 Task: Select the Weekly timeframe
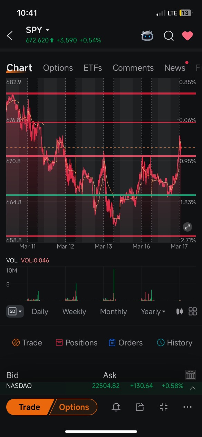(74, 312)
